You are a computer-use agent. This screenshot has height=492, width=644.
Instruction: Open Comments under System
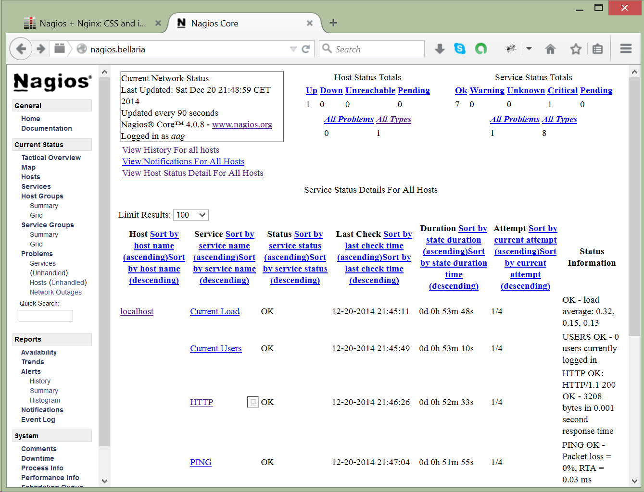point(39,449)
